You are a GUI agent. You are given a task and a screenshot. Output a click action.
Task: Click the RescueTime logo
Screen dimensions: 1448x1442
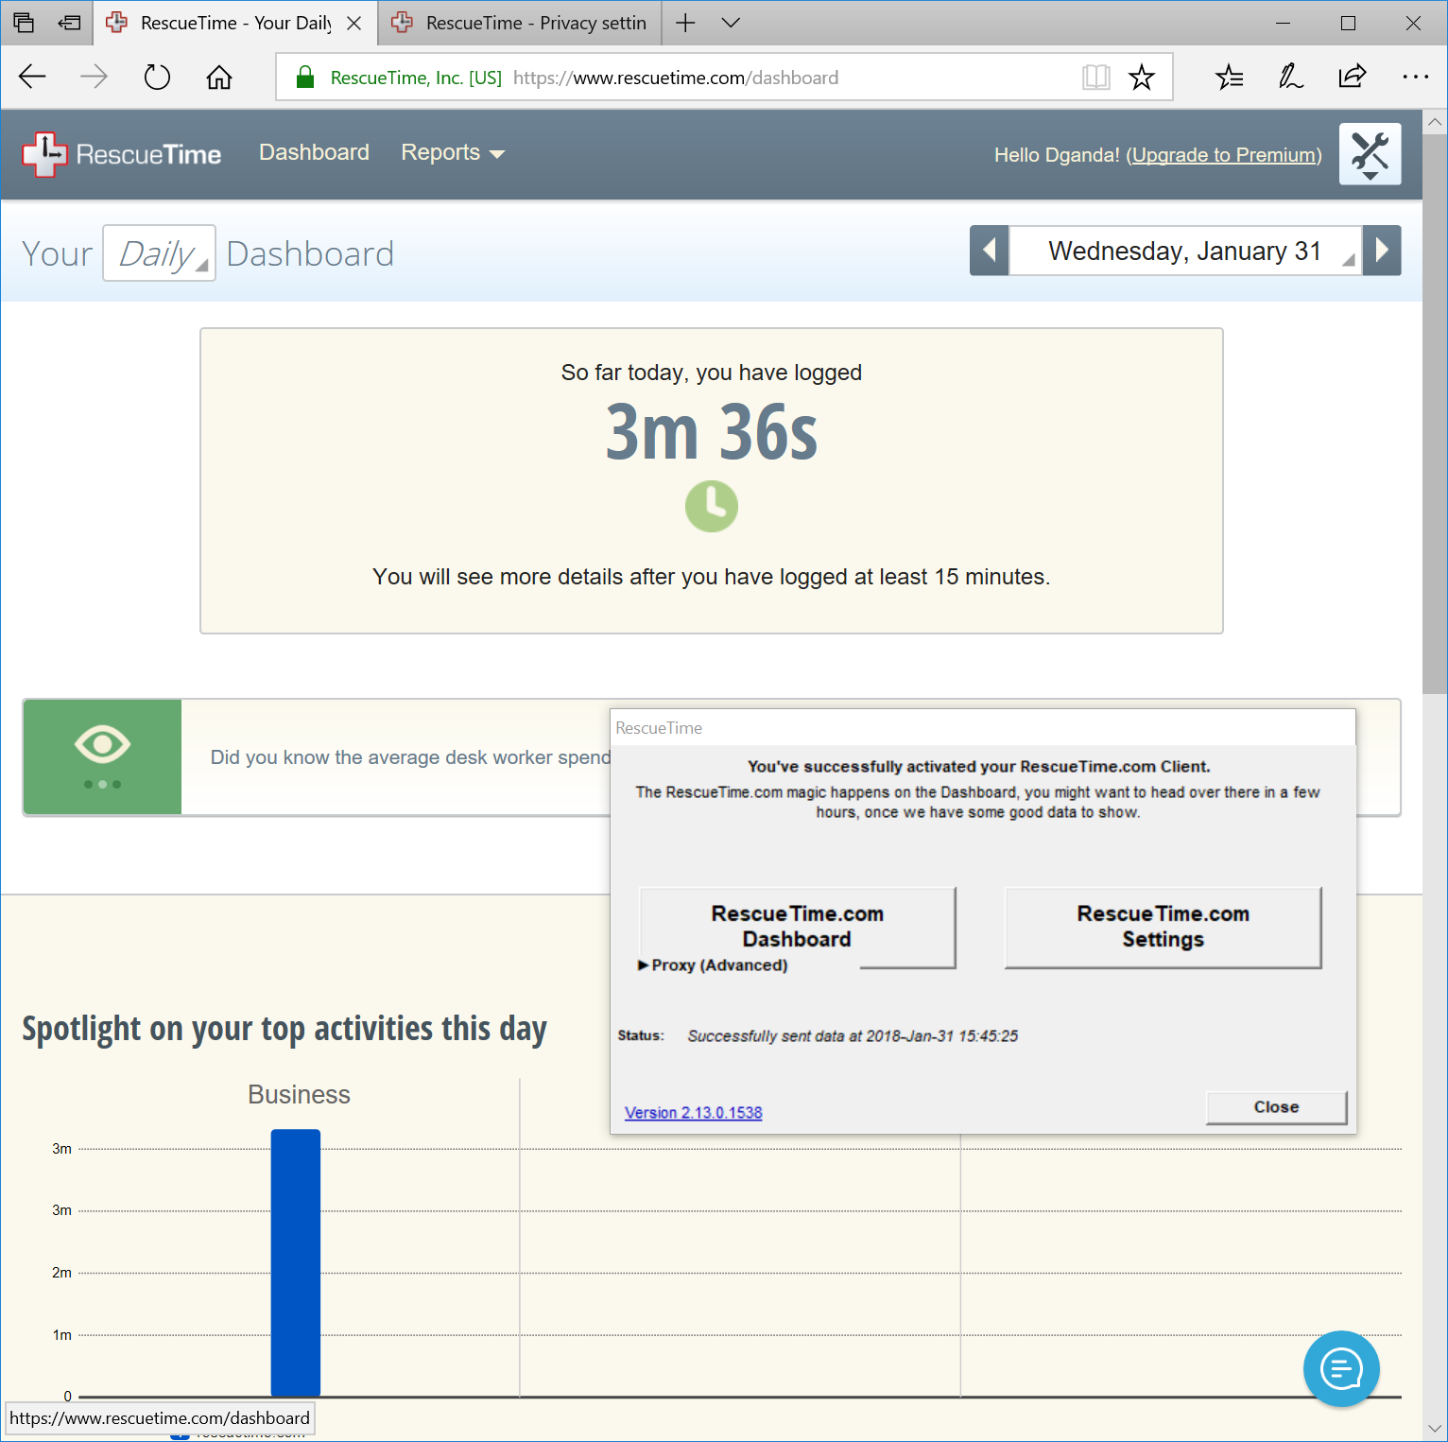(122, 154)
